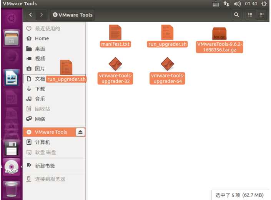The width and height of the screenshot is (271, 200).
Task: Go back using the left arrow button
Action: [x=31, y=15]
